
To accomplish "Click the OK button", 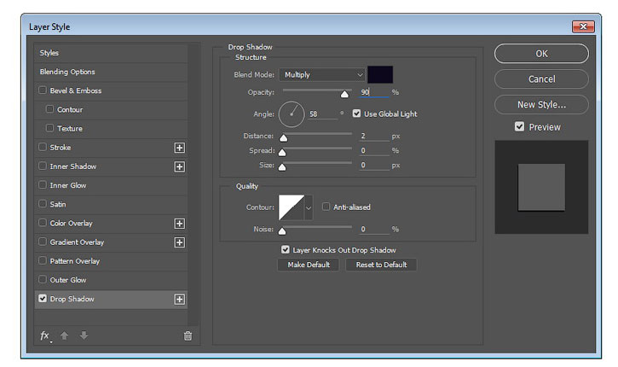I will [541, 54].
